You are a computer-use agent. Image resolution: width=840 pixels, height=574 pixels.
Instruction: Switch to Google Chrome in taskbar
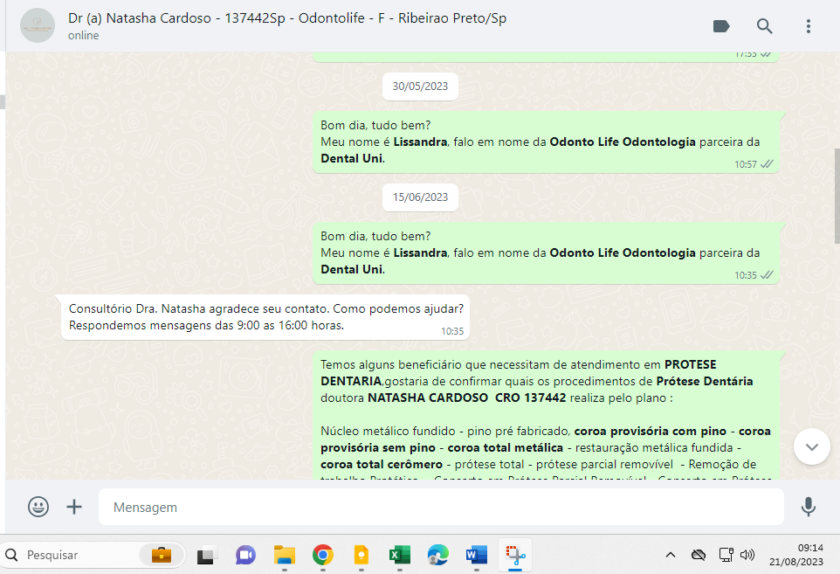322,556
